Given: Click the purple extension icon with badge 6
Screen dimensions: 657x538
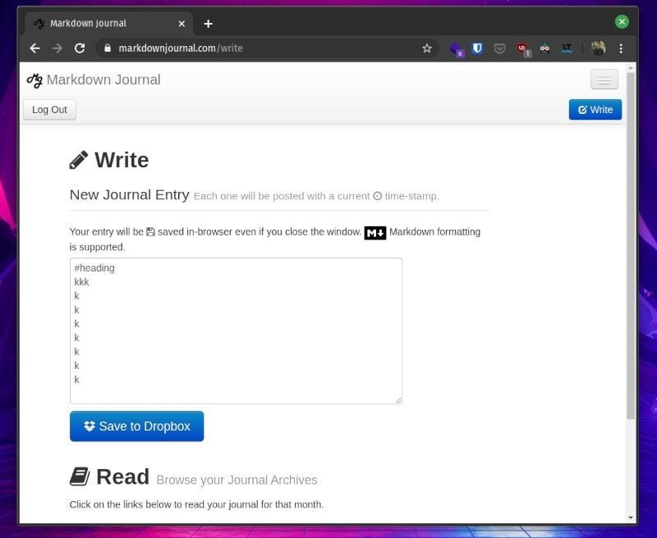Looking at the screenshot, I should tap(456, 49).
